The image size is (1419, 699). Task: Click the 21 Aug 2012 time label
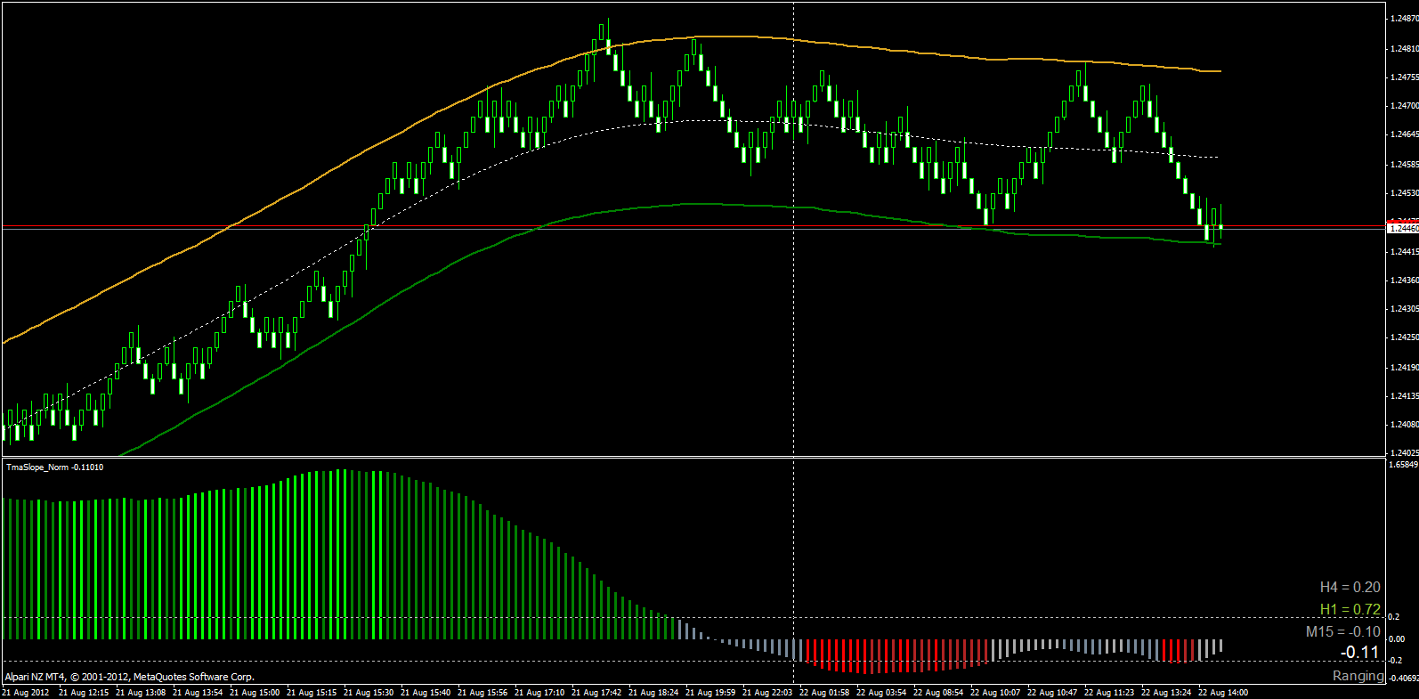26,692
